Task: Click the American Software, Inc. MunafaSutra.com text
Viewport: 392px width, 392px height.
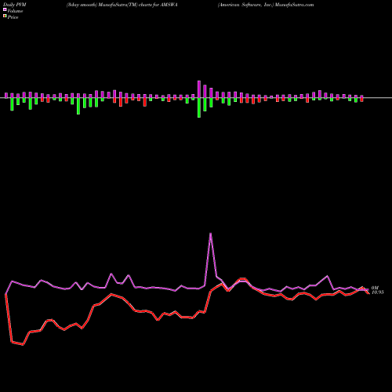Action: [266, 5]
